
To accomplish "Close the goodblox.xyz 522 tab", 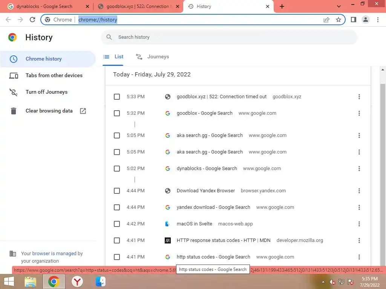I will tap(178, 6).
